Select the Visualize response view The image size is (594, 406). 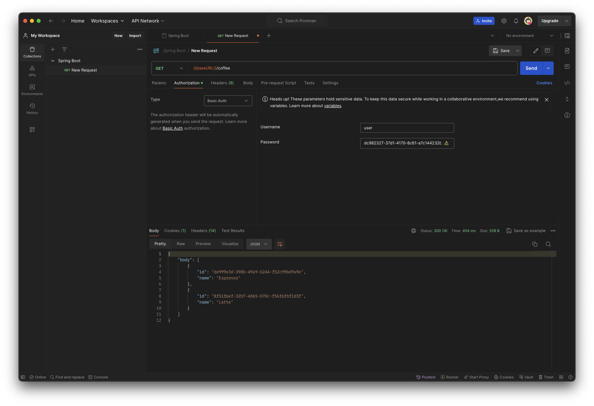[230, 244]
